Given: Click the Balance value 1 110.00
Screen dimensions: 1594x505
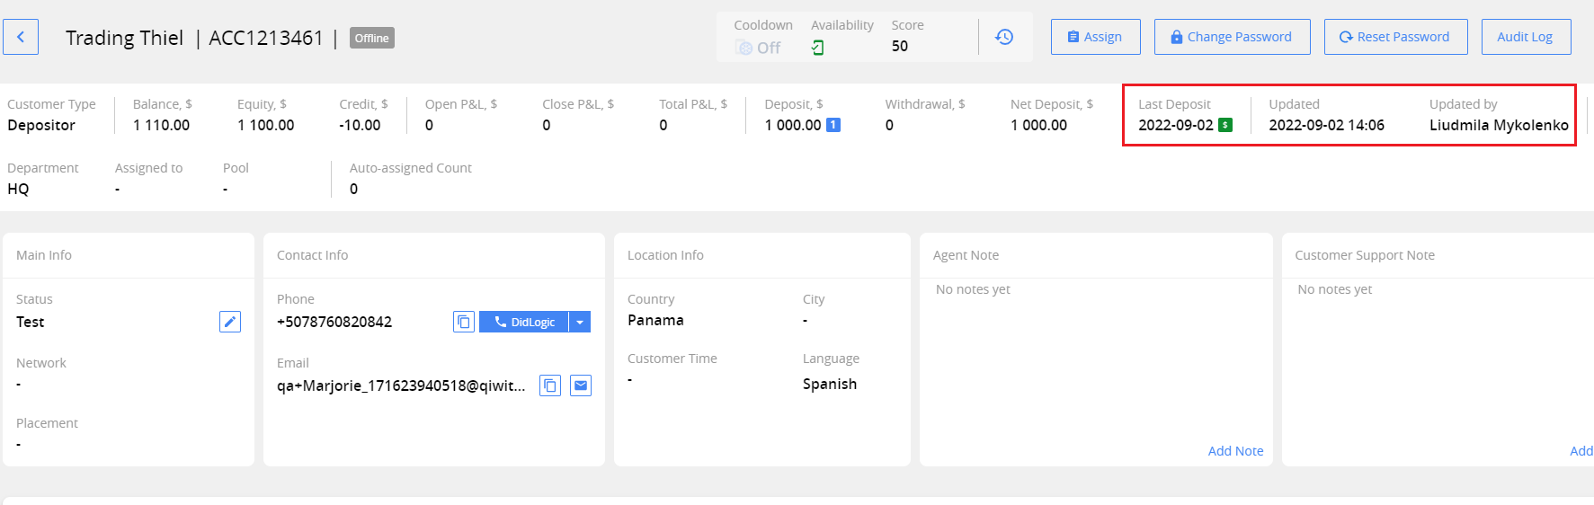Looking at the screenshot, I should (x=162, y=125).
